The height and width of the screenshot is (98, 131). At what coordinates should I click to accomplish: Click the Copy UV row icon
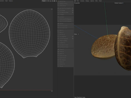[x=58, y=50]
